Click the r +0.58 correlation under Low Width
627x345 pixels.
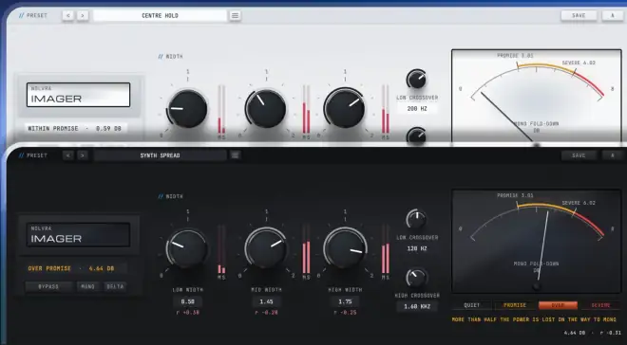(187, 312)
